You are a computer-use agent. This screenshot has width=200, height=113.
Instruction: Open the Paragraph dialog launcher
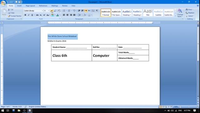[98, 19]
